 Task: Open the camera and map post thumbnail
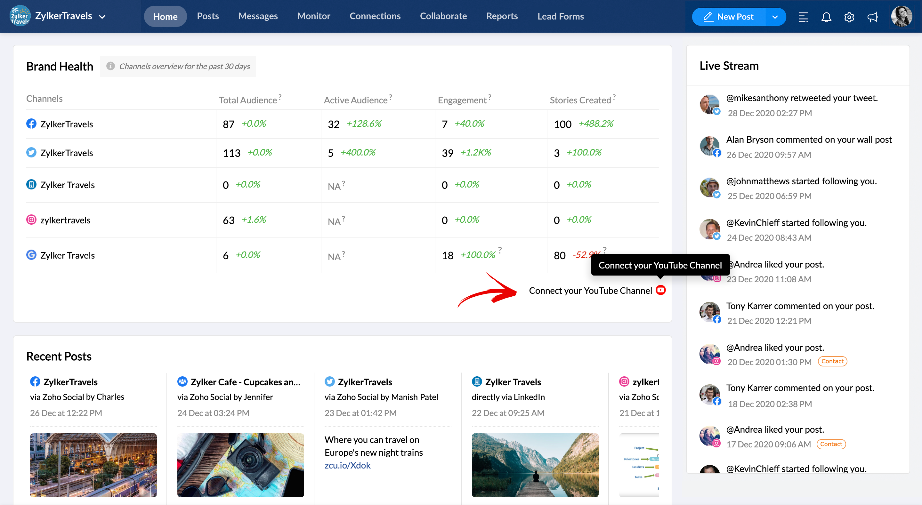(240, 465)
